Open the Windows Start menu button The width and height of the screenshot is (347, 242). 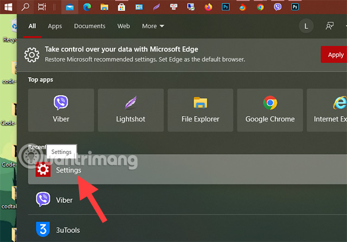pyautogui.click(x=8, y=7)
